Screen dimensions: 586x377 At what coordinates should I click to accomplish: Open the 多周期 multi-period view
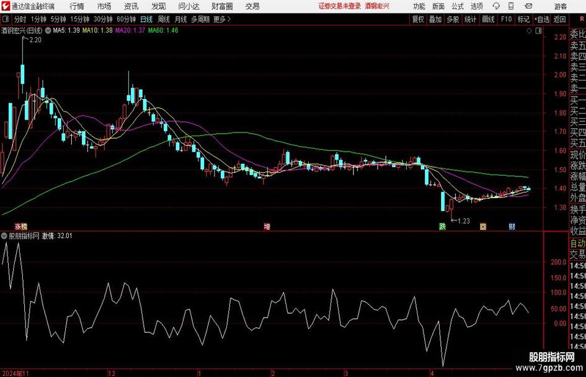click(x=200, y=19)
